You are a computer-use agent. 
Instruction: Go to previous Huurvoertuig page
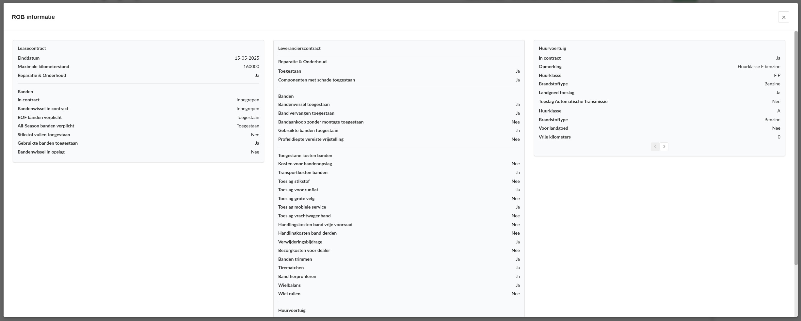coord(655,147)
